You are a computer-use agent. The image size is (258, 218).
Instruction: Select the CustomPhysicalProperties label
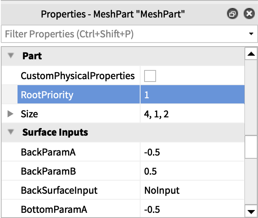point(78,76)
